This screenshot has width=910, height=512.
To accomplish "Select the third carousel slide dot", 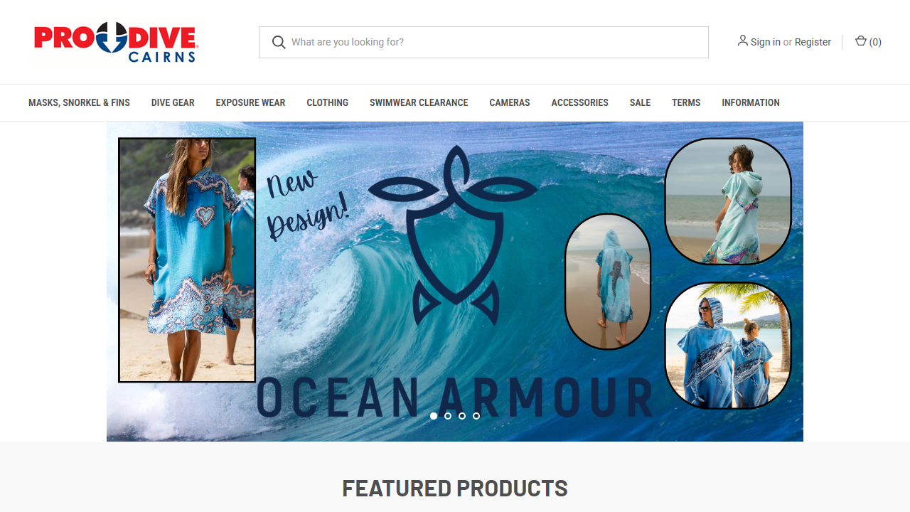I will click(462, 416).
